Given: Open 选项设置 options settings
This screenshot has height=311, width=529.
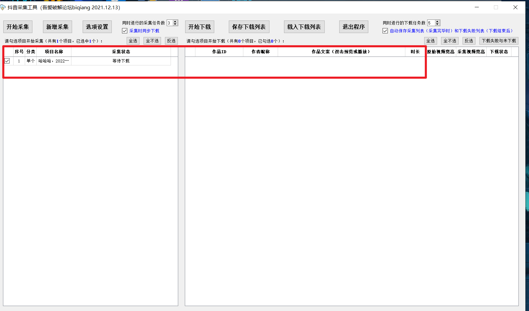Looking at the screenshot, I should (x=97, y=27).
